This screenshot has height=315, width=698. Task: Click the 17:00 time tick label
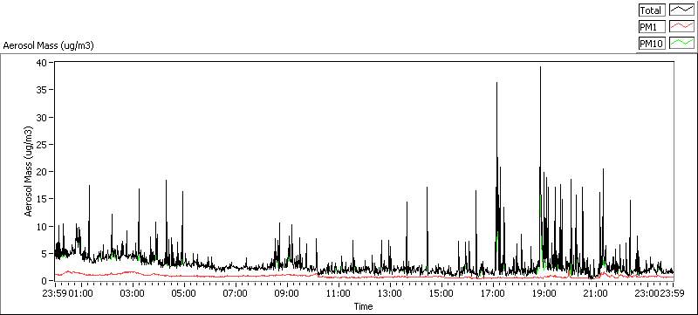point(493,293)
